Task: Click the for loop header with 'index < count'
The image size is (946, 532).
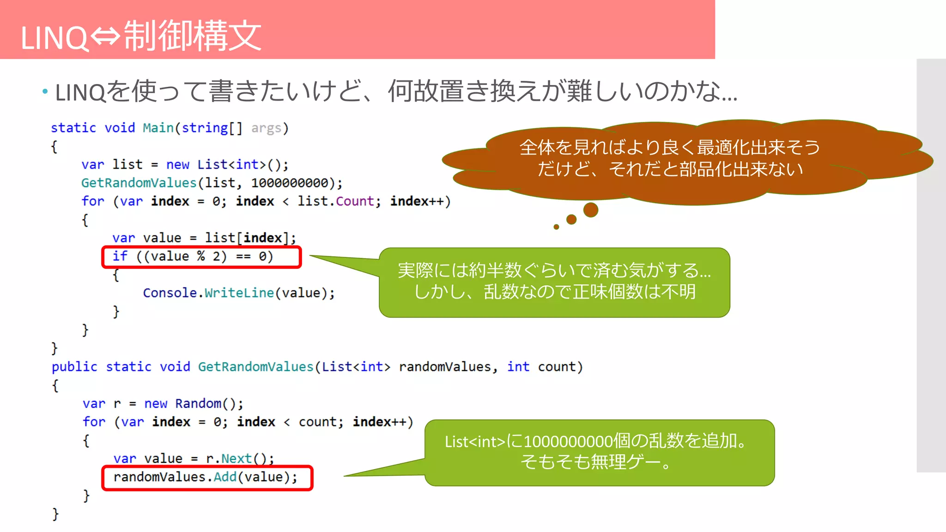Action: pos(248,422)
